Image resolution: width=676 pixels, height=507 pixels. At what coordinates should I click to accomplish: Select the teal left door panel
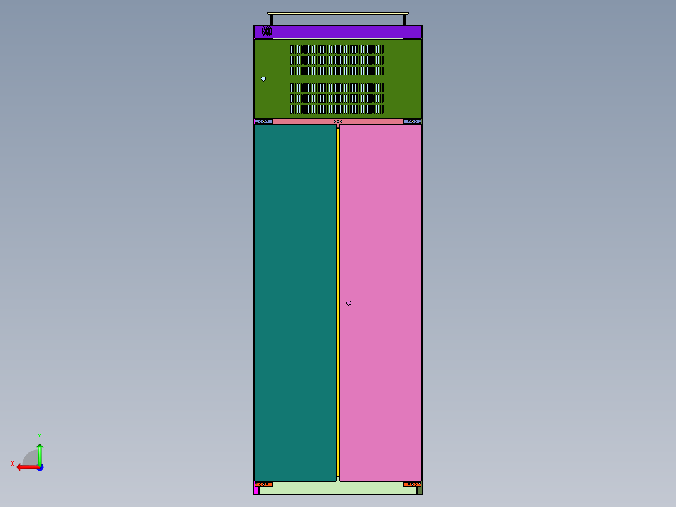295,302
